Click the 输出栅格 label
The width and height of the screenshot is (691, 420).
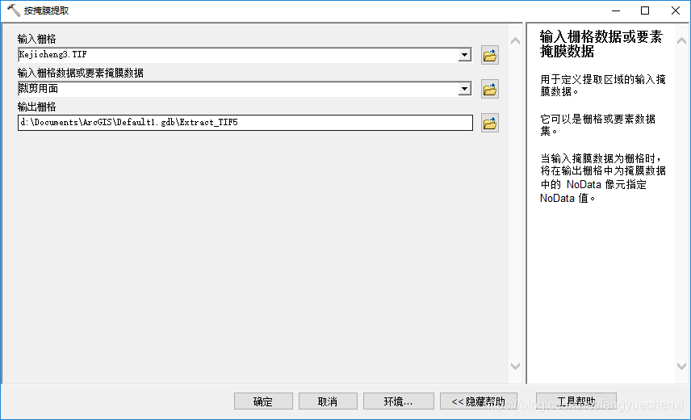point(36,107)
